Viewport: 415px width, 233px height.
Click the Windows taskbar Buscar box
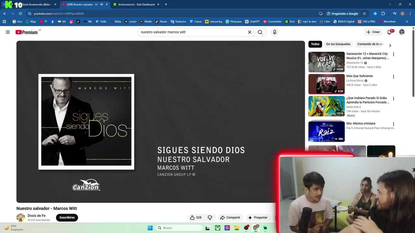pyautogui.click(x=179, y=228)
